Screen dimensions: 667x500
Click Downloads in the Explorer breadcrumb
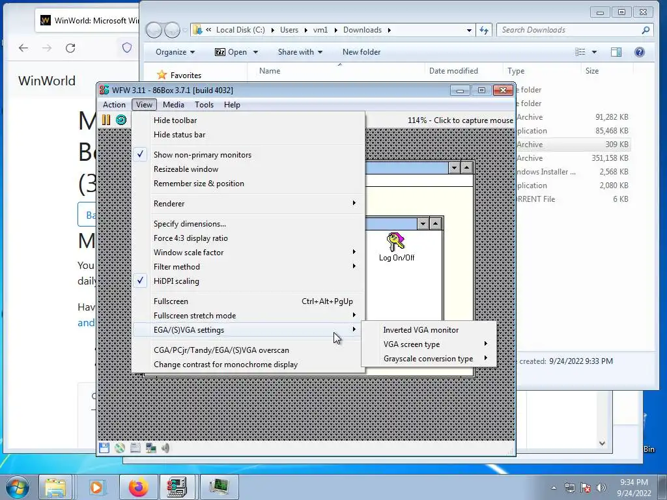(x=362, y=30)
